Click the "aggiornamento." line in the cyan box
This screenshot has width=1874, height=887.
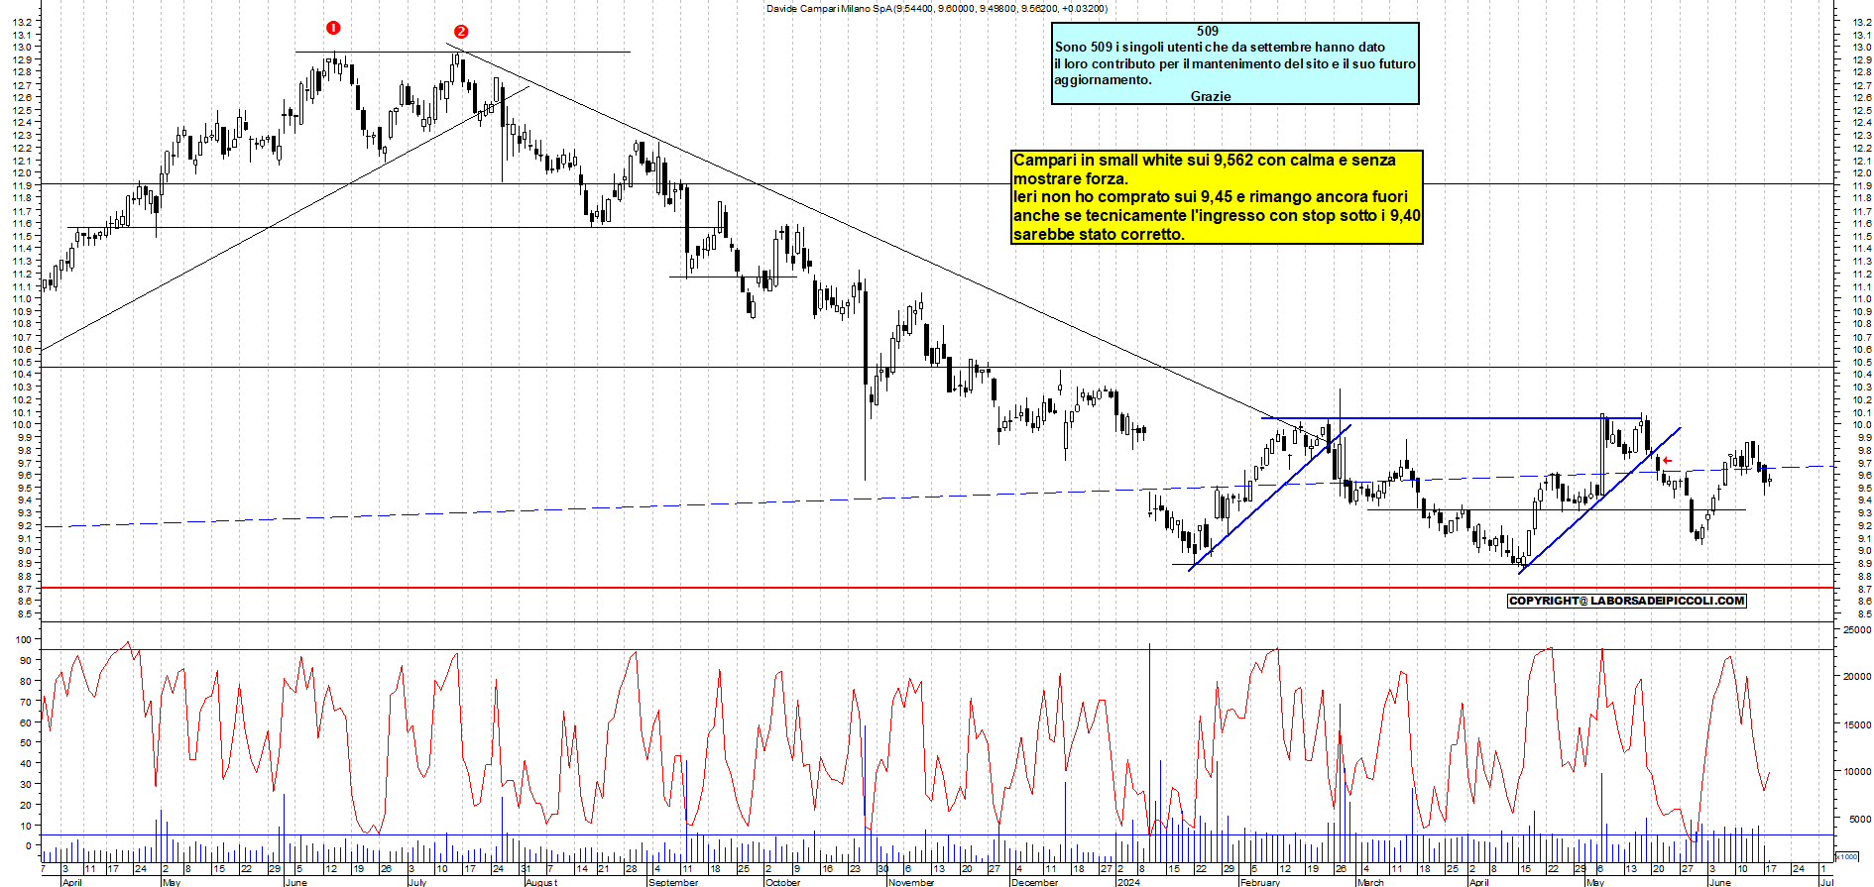click(1103, 80)
